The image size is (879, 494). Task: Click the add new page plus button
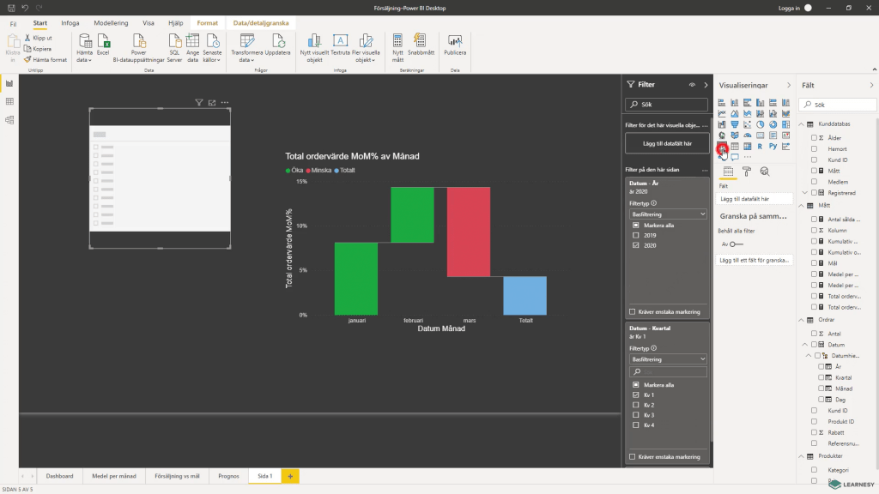point(290,475)
